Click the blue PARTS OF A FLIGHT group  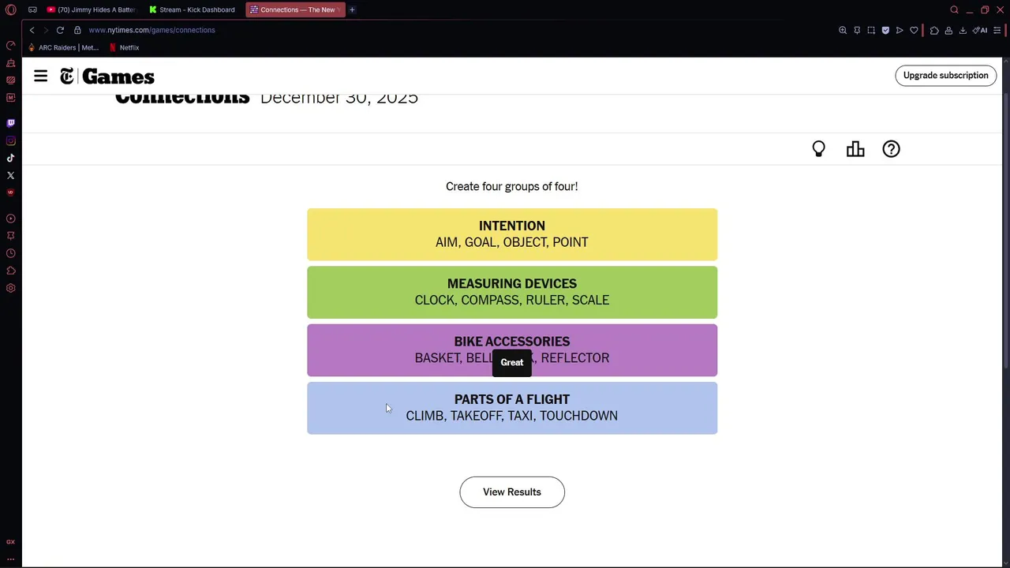point(512,408)
